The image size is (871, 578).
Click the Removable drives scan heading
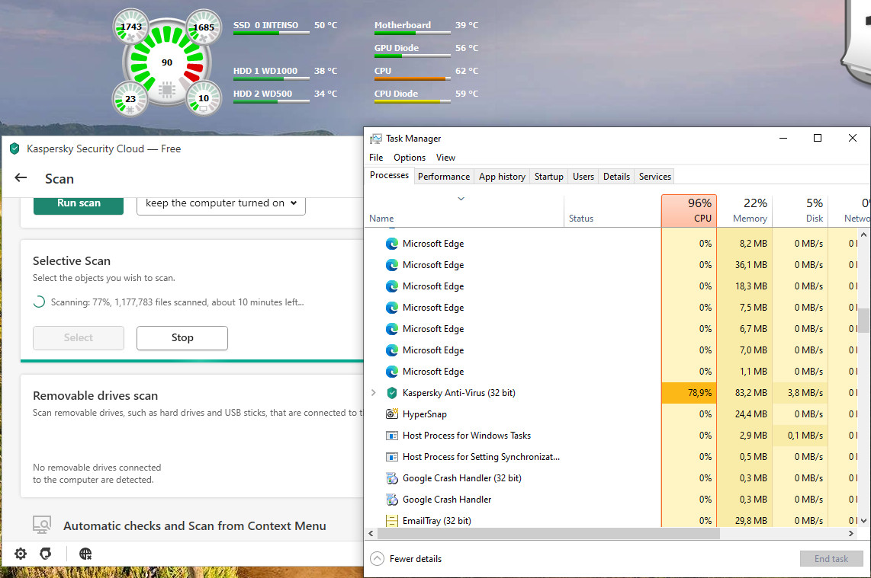[x=95, y=395]
